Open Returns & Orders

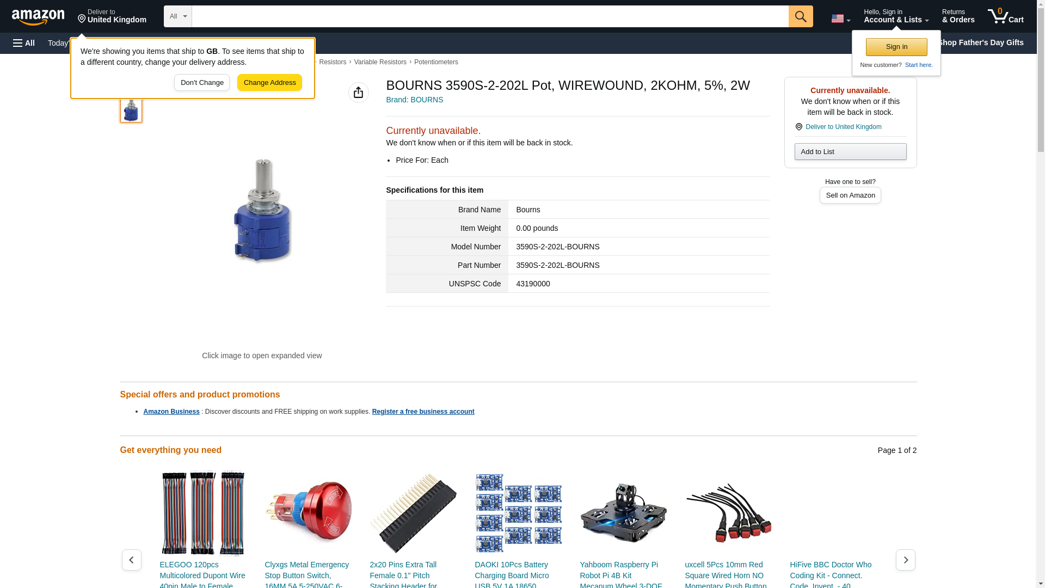pyautogui.click(x=958, y=16)
